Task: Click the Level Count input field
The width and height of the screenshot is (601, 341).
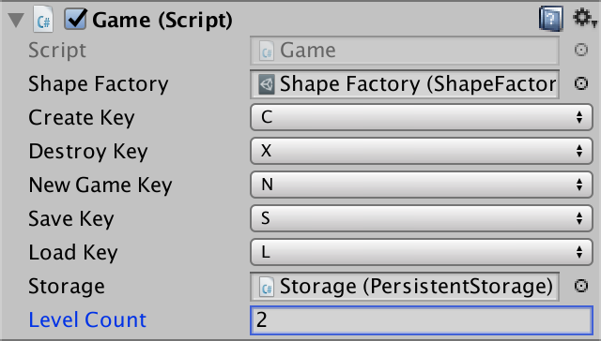Action: tap(422, 320)
